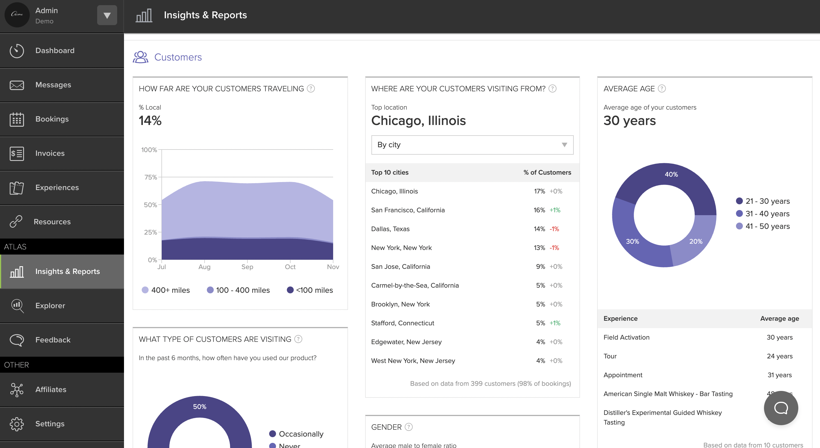Open the help tooltip on AVERAGE AGE
820x448 pixels.
[662, 89]
